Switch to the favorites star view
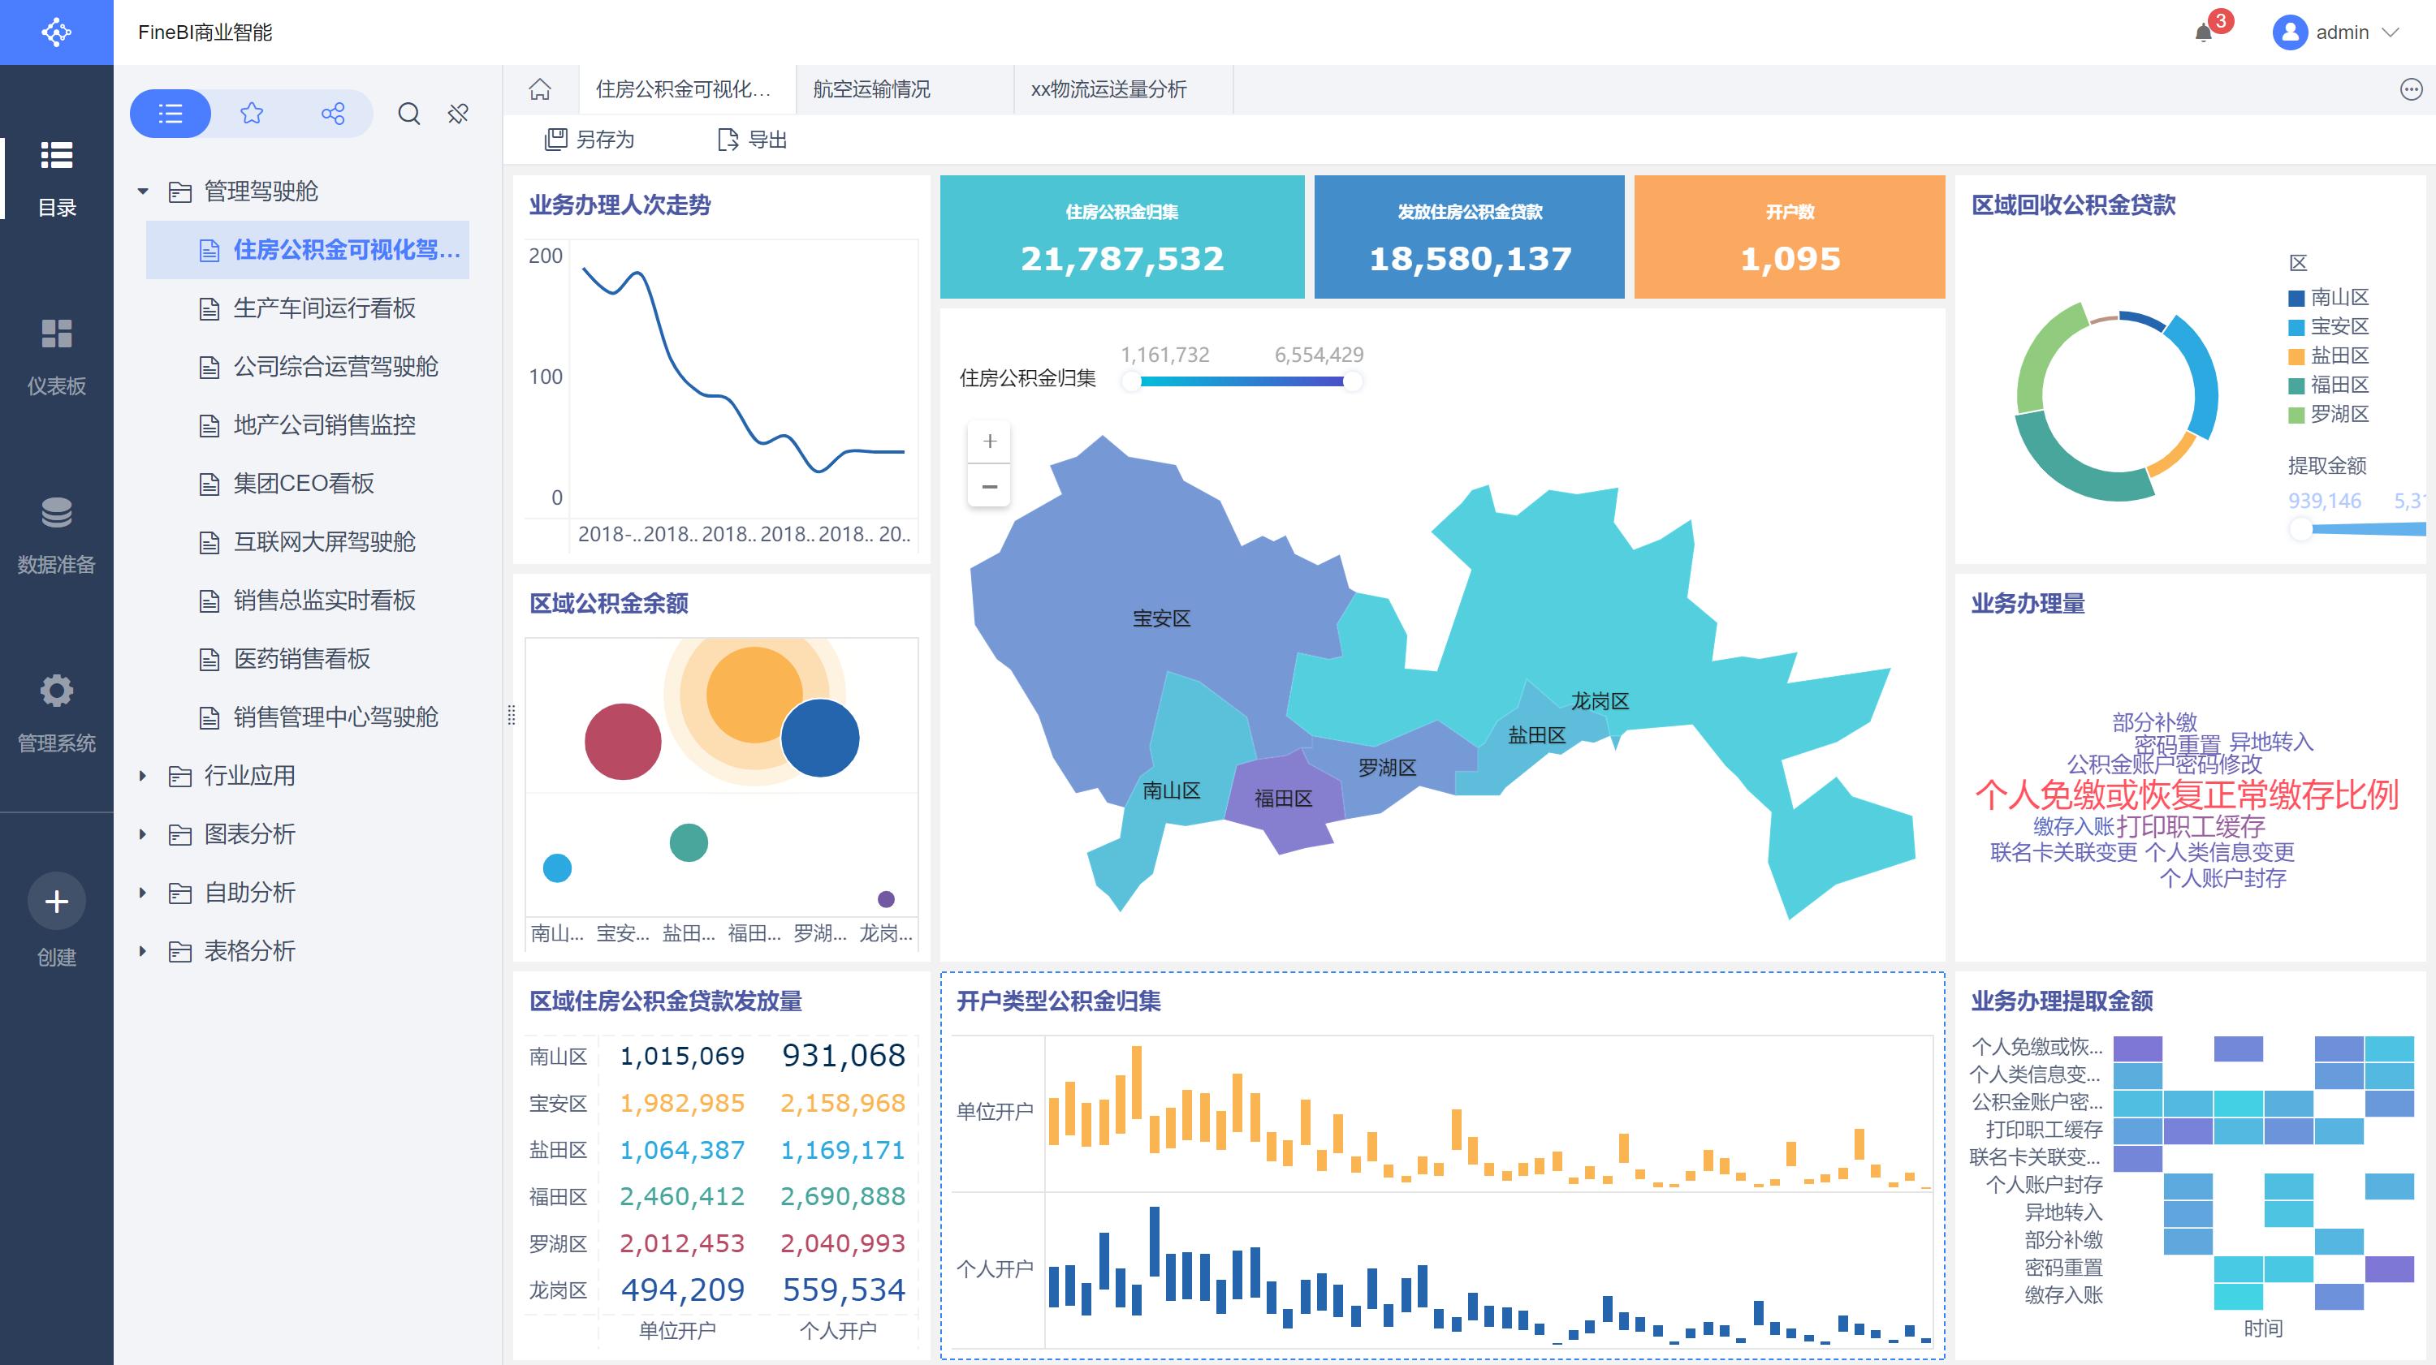Image resolution: width=2436 pixels, height=1365 pixels. pyautogui.click(x=251, y=114)
